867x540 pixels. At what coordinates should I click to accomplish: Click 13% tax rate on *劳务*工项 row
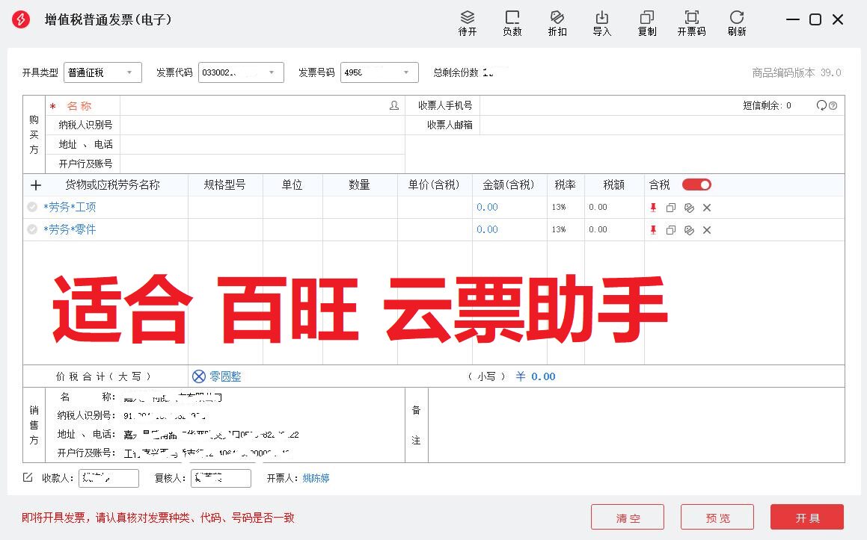click(x=559, y=207)
